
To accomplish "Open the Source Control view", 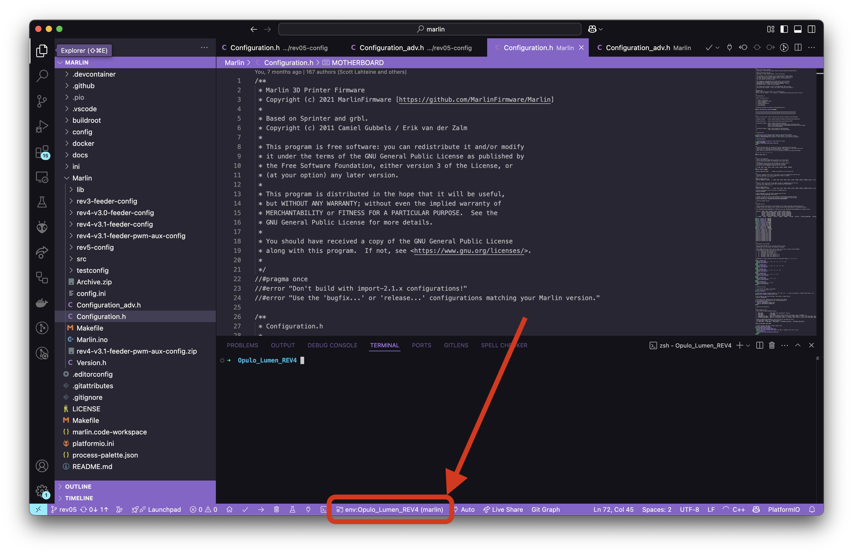I will pos(42,101).
